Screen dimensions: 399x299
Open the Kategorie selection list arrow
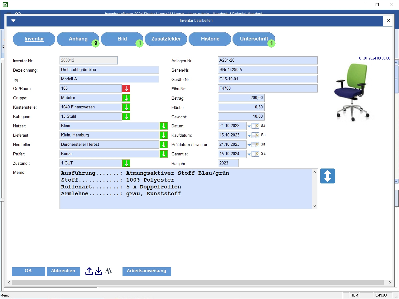[x=126, y=116]
